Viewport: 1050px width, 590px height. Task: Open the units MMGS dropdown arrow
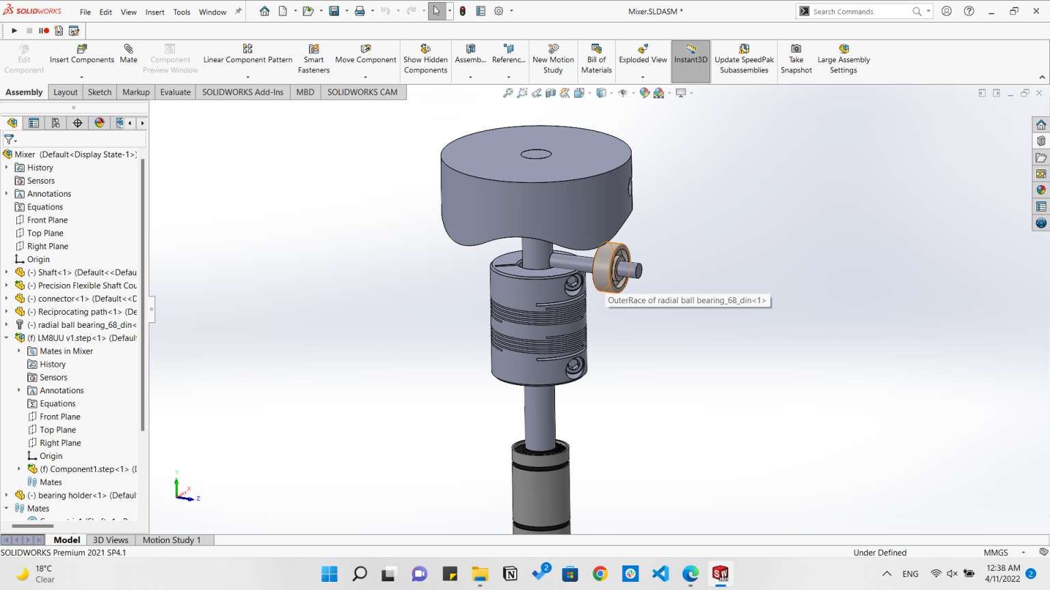(1023, 552)
